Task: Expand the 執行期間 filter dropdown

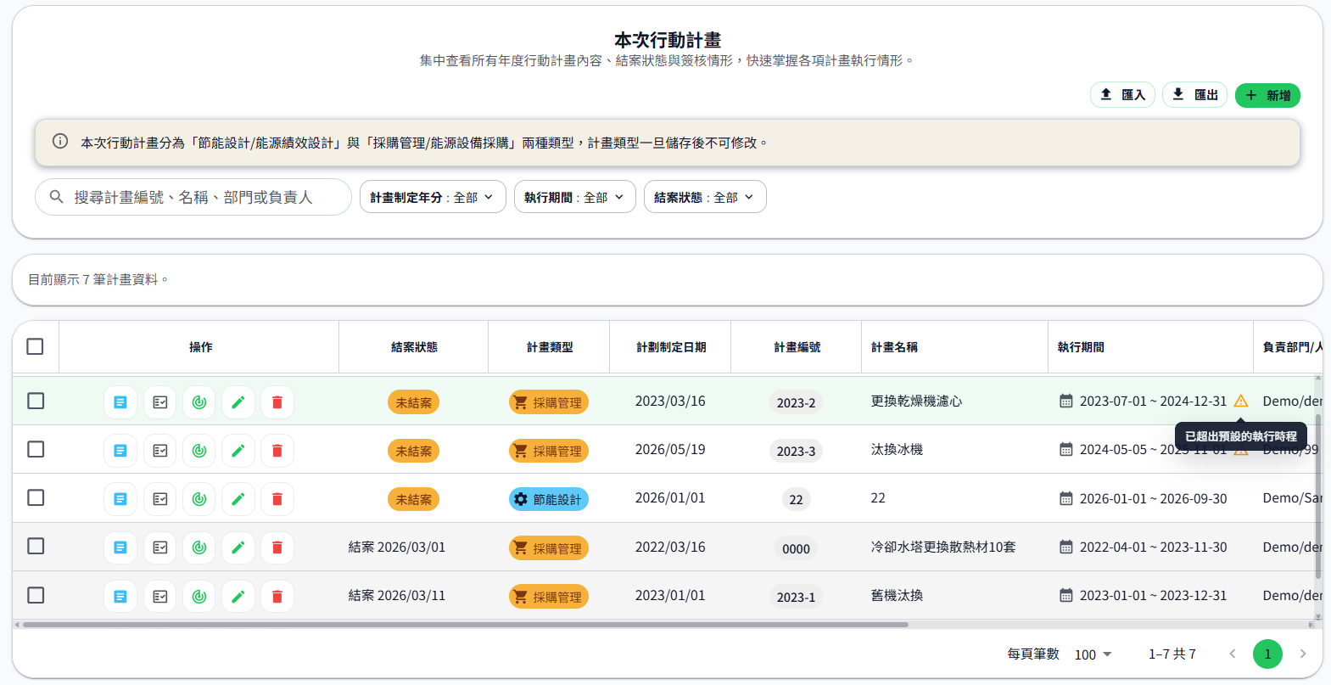Action: pos(574,197)
